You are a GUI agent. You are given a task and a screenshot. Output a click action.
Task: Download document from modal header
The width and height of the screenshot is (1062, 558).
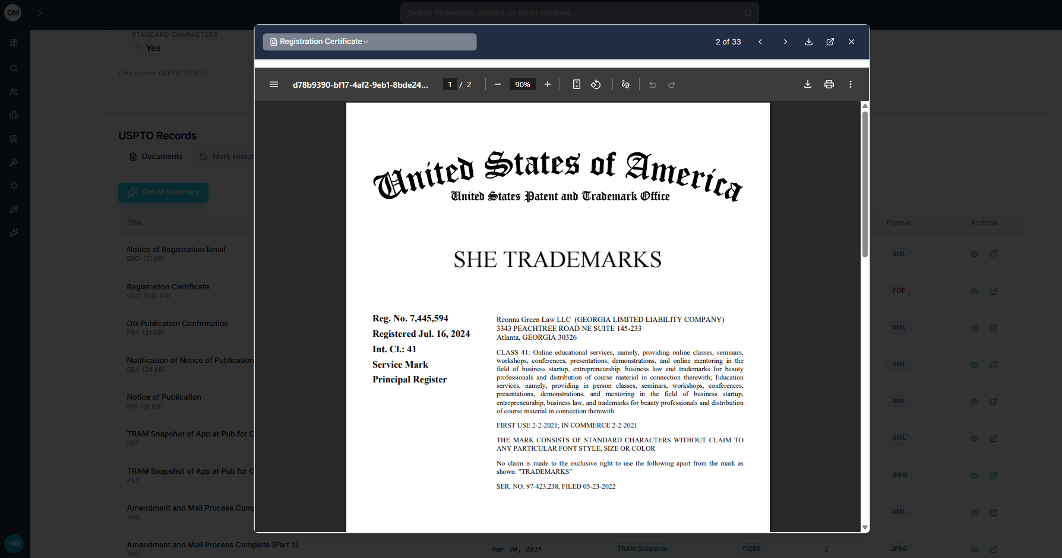point(808,42)
